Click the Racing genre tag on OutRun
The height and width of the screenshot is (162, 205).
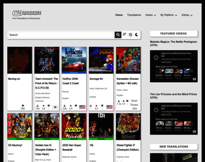pyautogui.click(x=65, y=92)
